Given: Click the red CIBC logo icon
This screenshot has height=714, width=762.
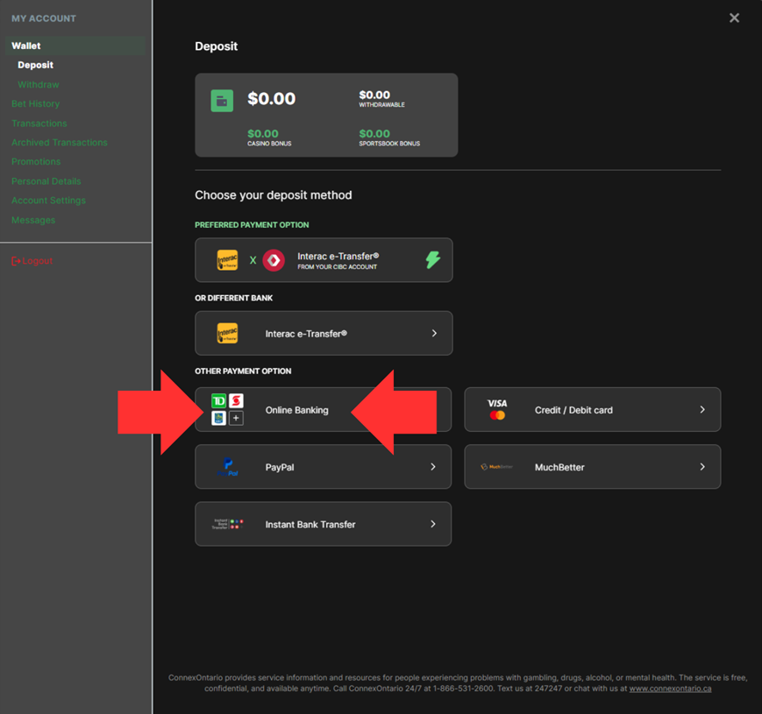Looking at the screenshot, I should (x=274, y=260).
